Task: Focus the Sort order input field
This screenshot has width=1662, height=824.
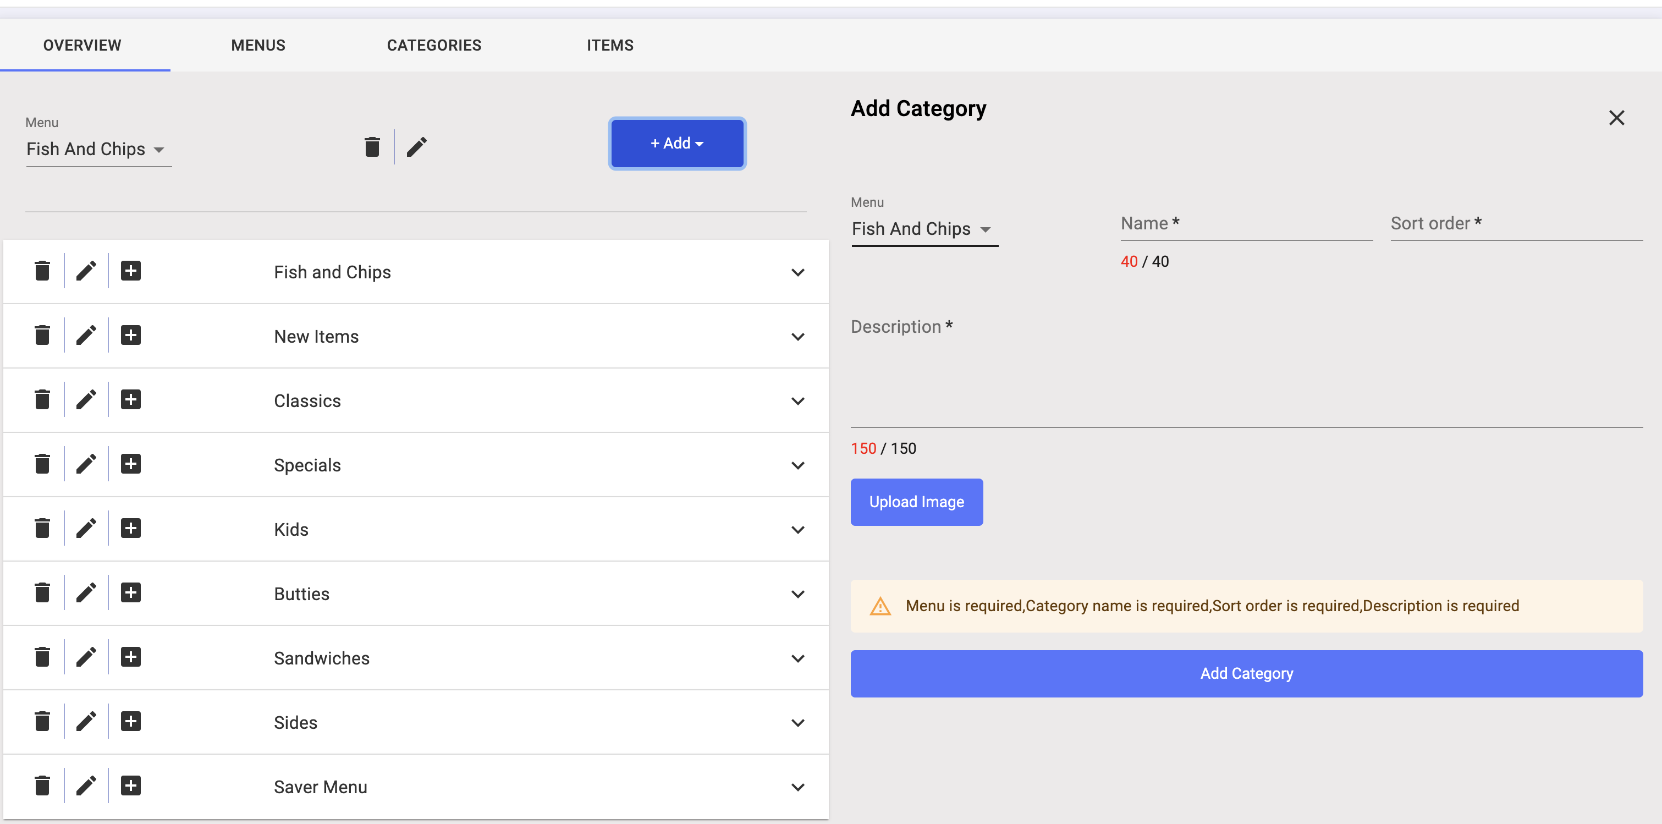Action: tap(1516, 224)
